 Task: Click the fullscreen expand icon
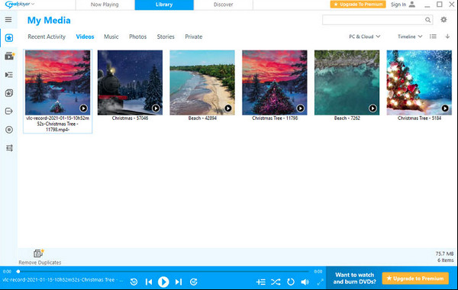tap(320, 282)
